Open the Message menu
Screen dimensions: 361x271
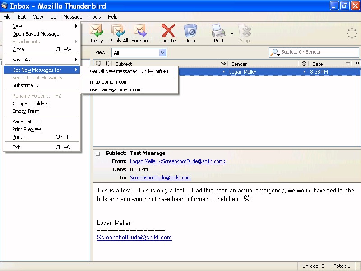click(73, 17)
